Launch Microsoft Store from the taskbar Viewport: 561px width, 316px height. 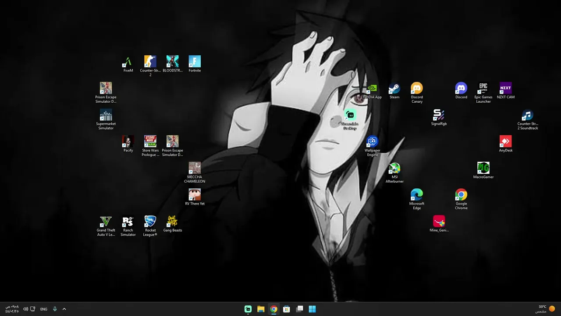pyautogui.click(x=286, y=309)
